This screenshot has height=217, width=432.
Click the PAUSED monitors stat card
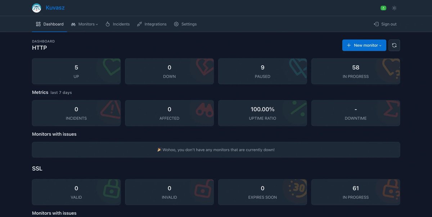pos(262,71)
